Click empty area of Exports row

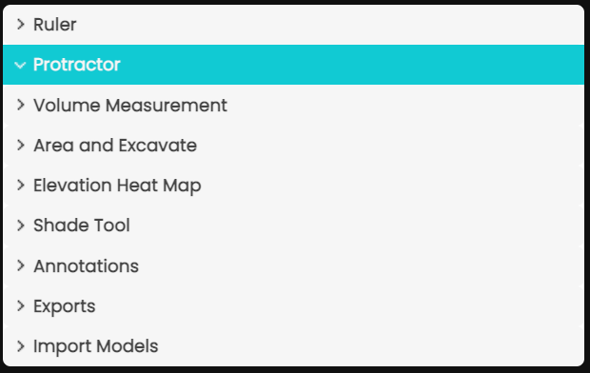click(x=339, y=306)
